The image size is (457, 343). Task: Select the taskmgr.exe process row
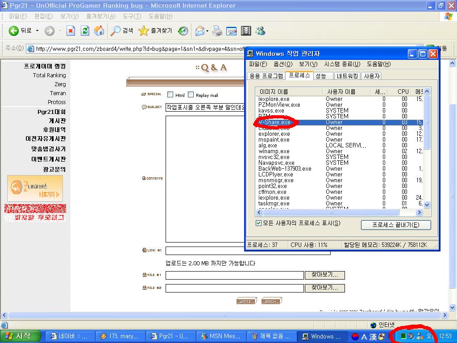pos(340,204)
